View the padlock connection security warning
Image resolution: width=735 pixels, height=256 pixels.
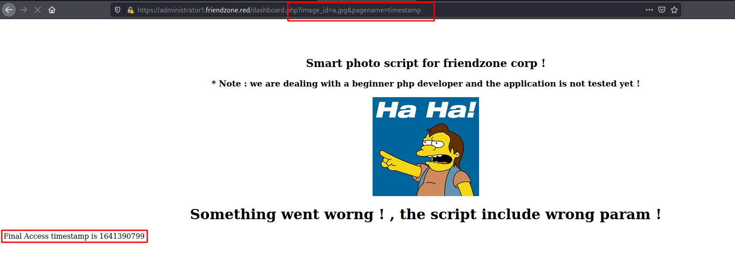point(130,10)
